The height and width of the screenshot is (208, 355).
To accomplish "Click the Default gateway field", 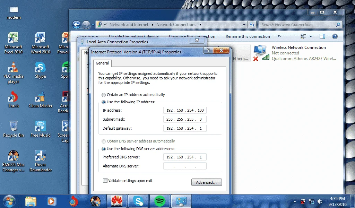I will coord(185,128).
